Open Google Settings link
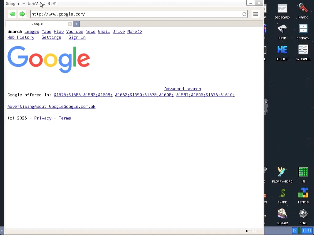This screenshot has height=235, width=314. point(51,37)
